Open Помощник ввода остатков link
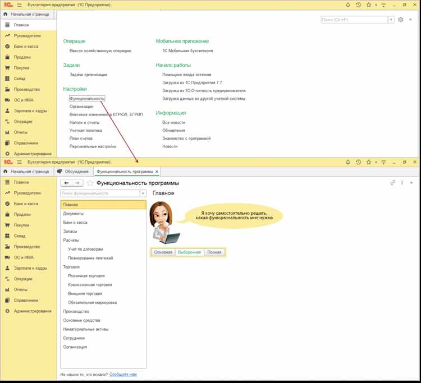Viewport: 421px width, 383px height. click(x=186, y=75)
